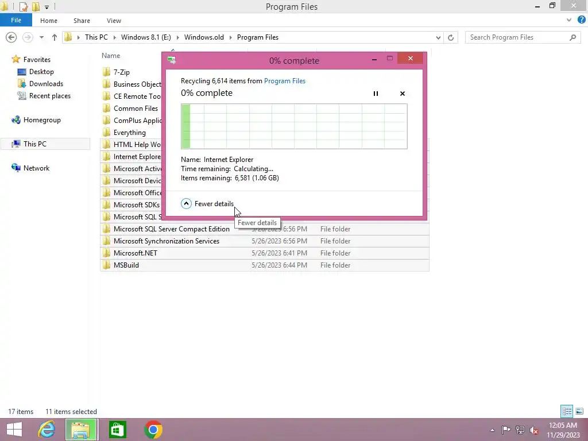Open Customize Quick Access Toolbar dropdown

tap(47, 7)
